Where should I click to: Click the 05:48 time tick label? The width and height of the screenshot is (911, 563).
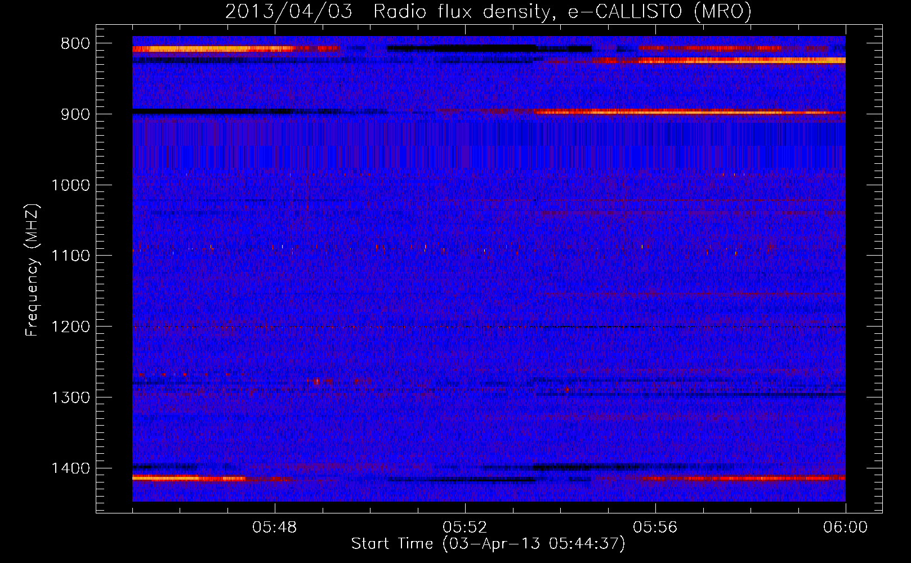click(275, 528)
